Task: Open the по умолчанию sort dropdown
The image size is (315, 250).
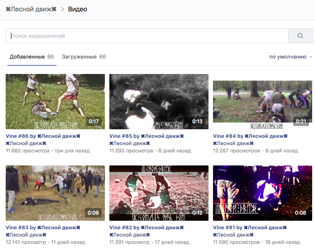Action: pyautogui.click(x=291, y=57)
